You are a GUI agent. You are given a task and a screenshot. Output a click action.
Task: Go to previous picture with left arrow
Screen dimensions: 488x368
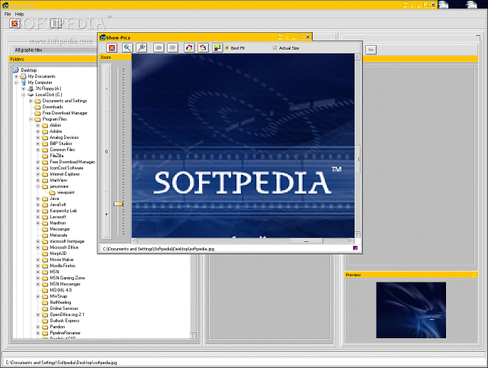159,47
